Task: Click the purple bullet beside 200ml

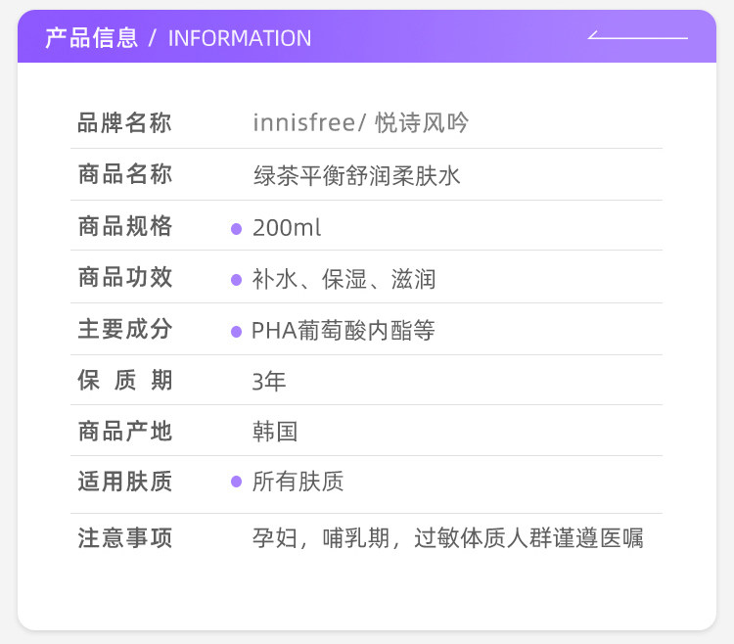Action: 236,229
